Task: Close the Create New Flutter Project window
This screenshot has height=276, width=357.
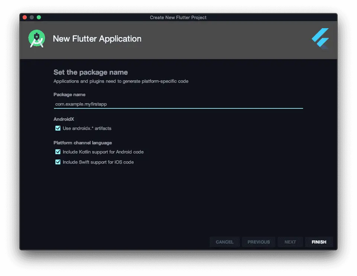Action: tap(25, 17)
